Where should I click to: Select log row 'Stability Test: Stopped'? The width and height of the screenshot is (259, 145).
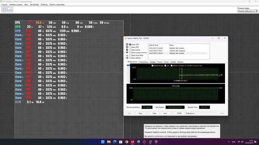pos(178,51)
